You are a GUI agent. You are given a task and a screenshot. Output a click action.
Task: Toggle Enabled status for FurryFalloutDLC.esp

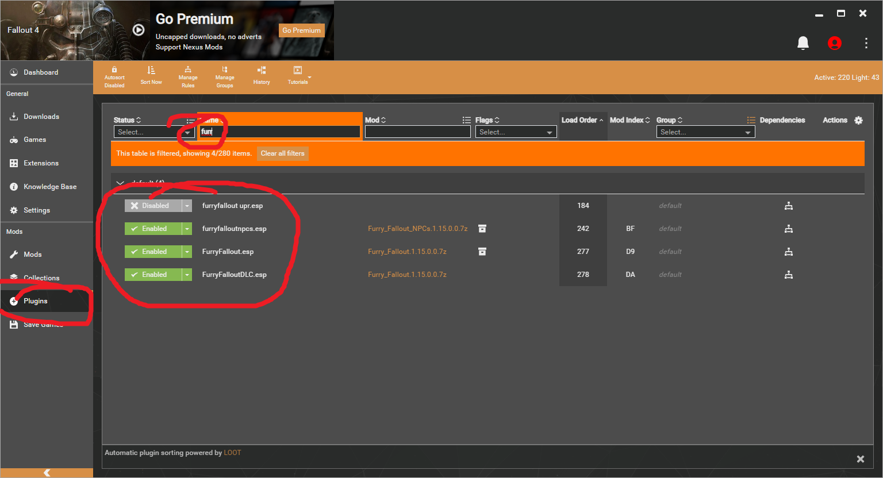point(153,275)
